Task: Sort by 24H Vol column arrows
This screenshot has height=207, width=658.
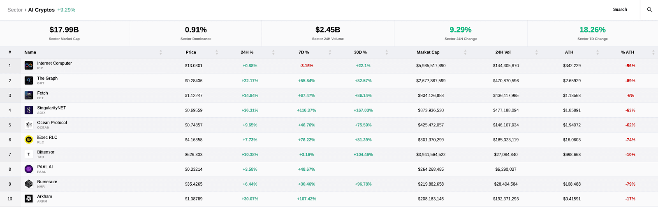Action: (537, 52)
